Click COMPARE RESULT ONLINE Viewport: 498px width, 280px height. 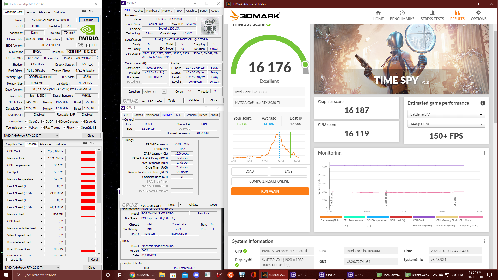pos(269,181)
